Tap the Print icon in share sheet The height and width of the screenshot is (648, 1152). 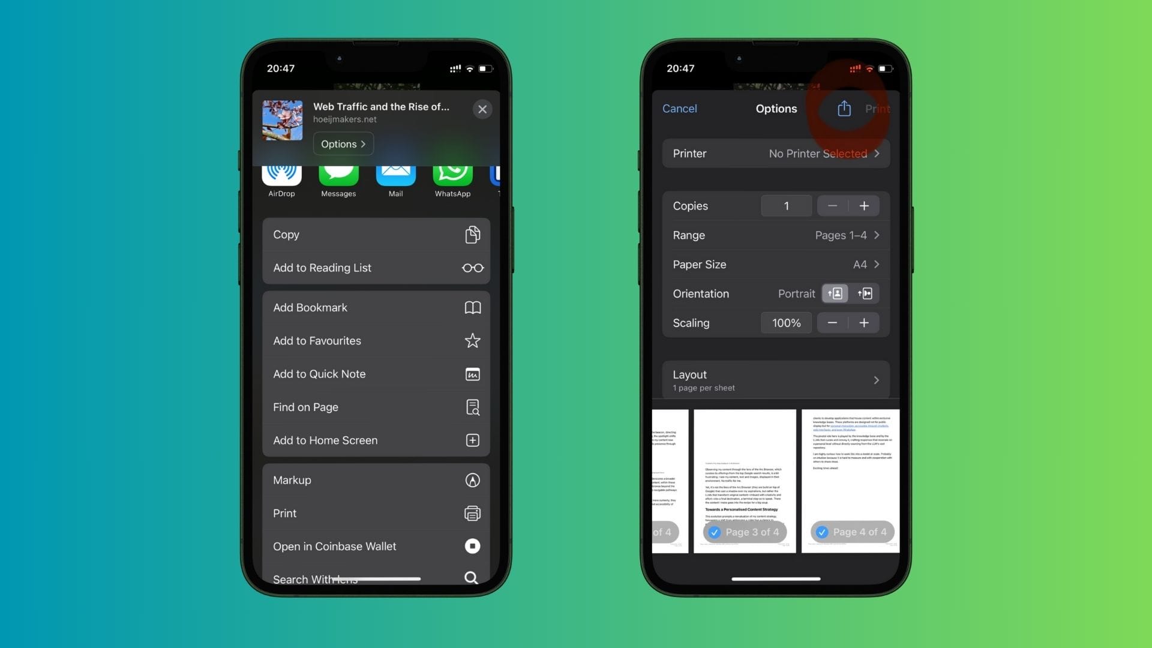pos(472,513)
